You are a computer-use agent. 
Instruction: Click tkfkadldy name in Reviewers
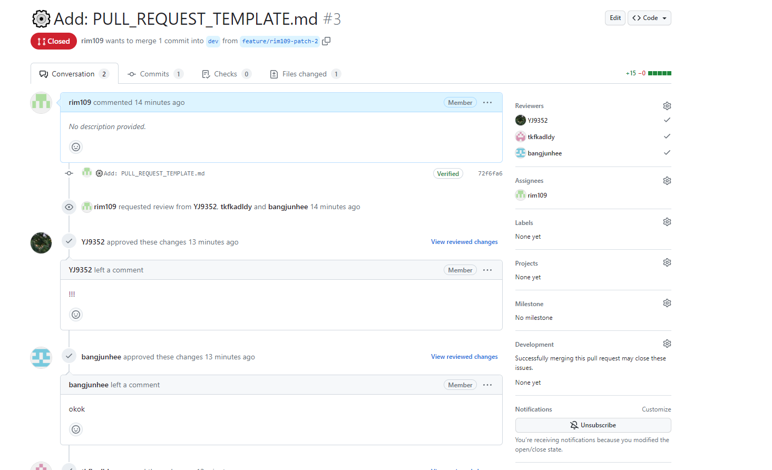(x=541, y=136)
